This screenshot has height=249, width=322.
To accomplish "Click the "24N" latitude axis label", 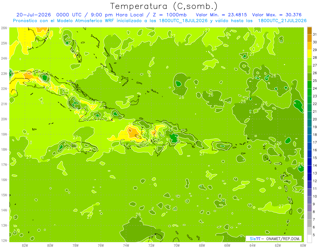I will click(x=4, y=58).
